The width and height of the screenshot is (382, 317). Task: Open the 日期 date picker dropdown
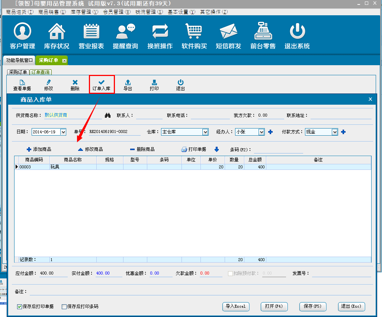63,132
